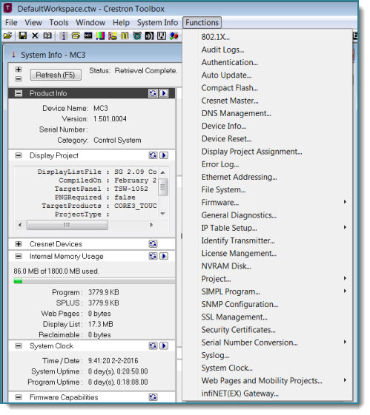Open the View menu

(x=33, y=22)
